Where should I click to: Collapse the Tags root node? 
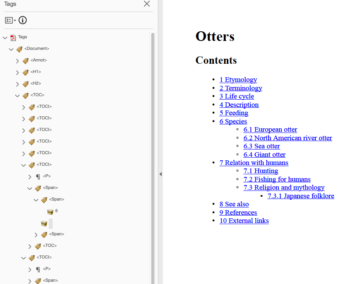click(5, 37)
